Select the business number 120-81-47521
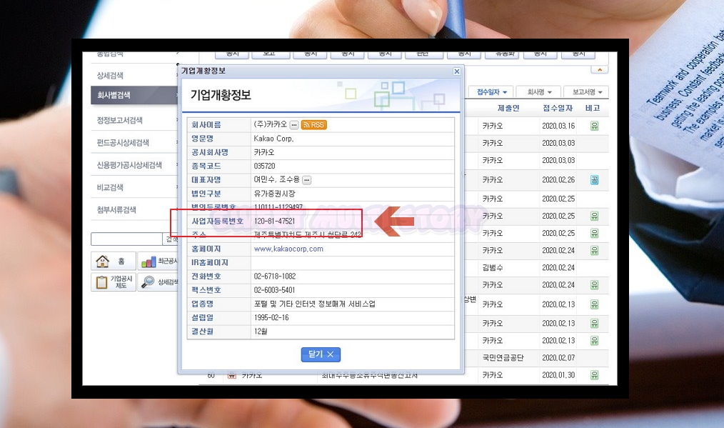This screenshot has height=428, width=724. click(274, 221)
